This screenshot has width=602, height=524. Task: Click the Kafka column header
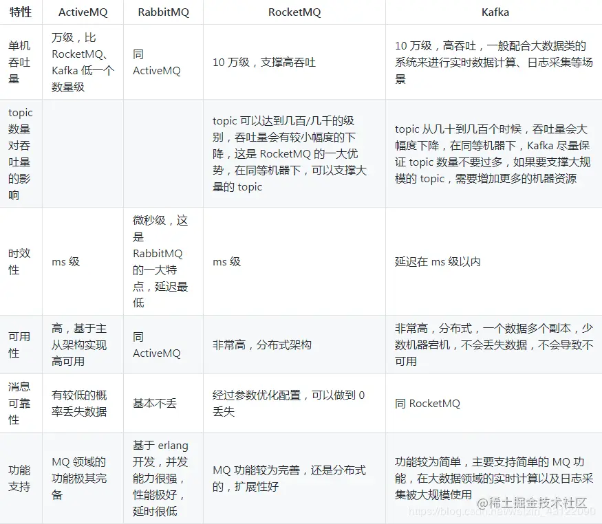[x=495, y=12]
